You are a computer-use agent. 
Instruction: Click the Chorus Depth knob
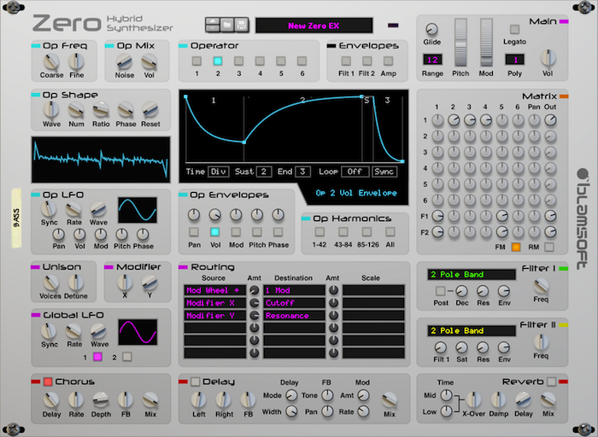(101, 399)
